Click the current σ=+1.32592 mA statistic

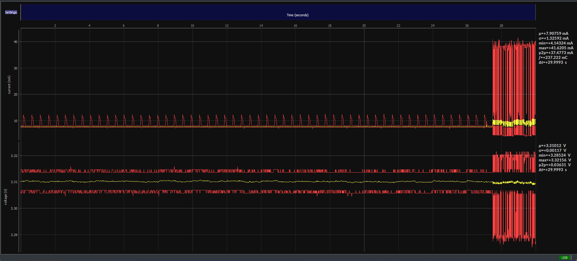[554, 38]
